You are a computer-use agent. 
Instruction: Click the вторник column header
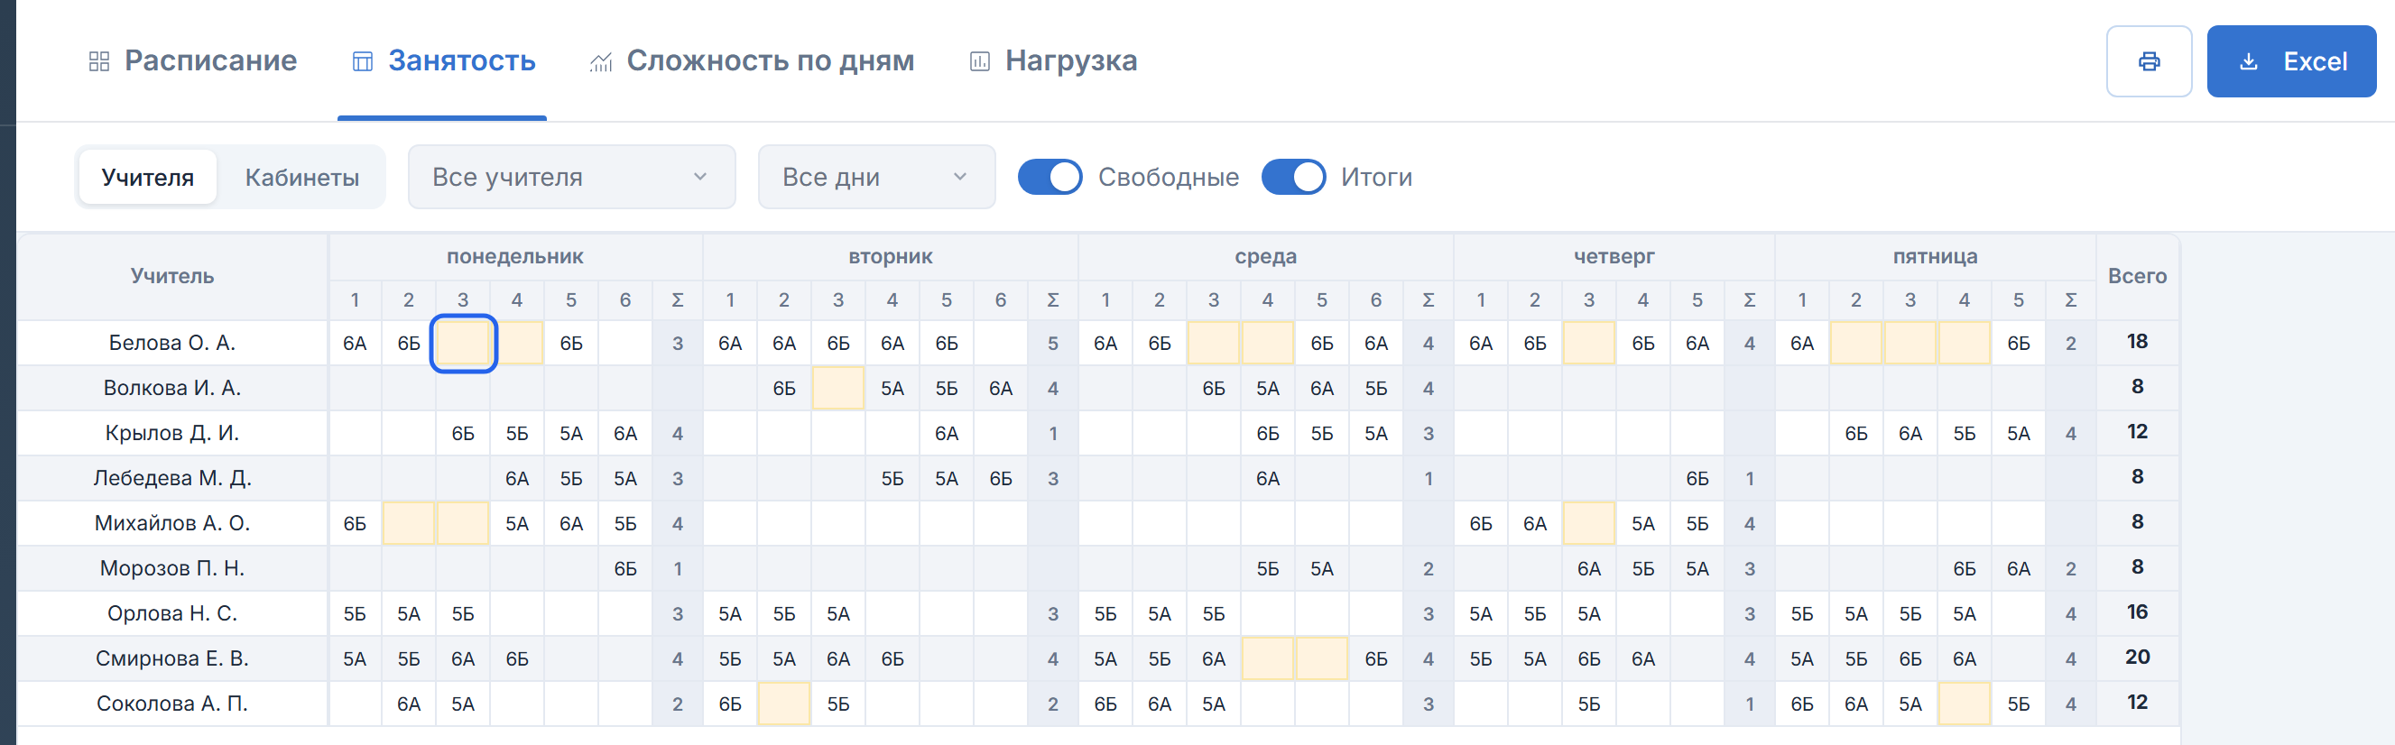click(x=890, y=256)
